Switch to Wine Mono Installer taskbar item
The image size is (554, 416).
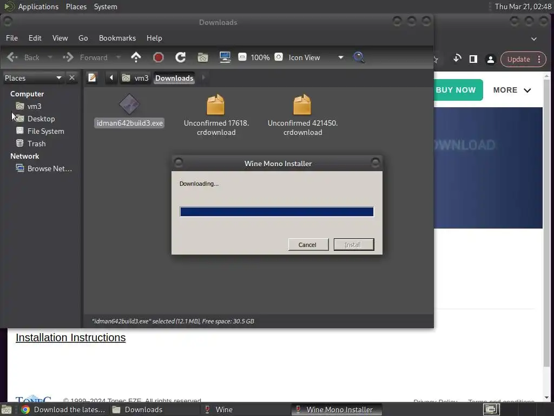[x=337, y=409]
